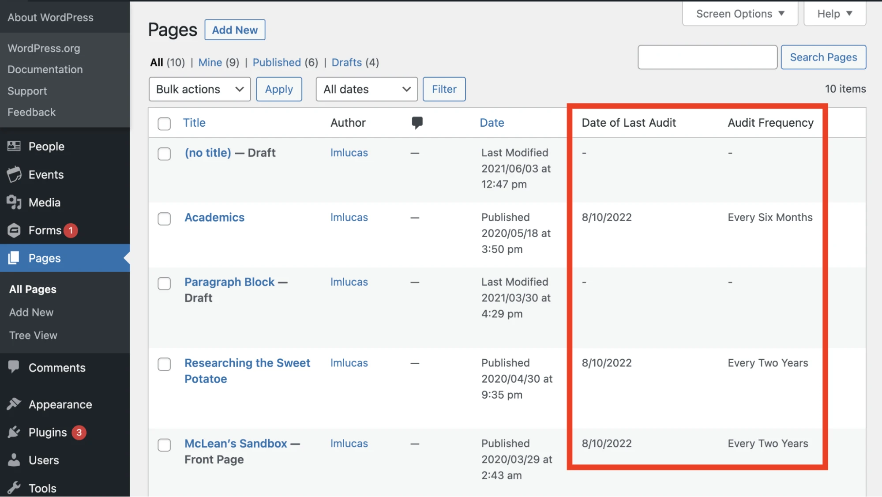The image size is (882, 497).
Task: Open the Comments speech bubble icon
Action: pyautogui.click(x=14, y=367)
